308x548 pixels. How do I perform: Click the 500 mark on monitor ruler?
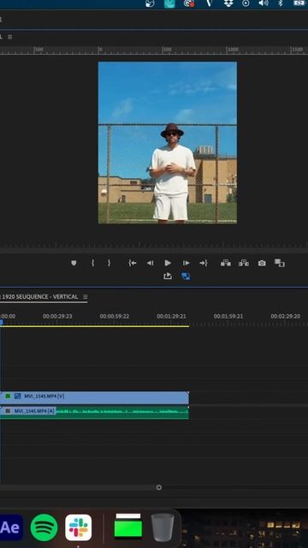(168, 50)
